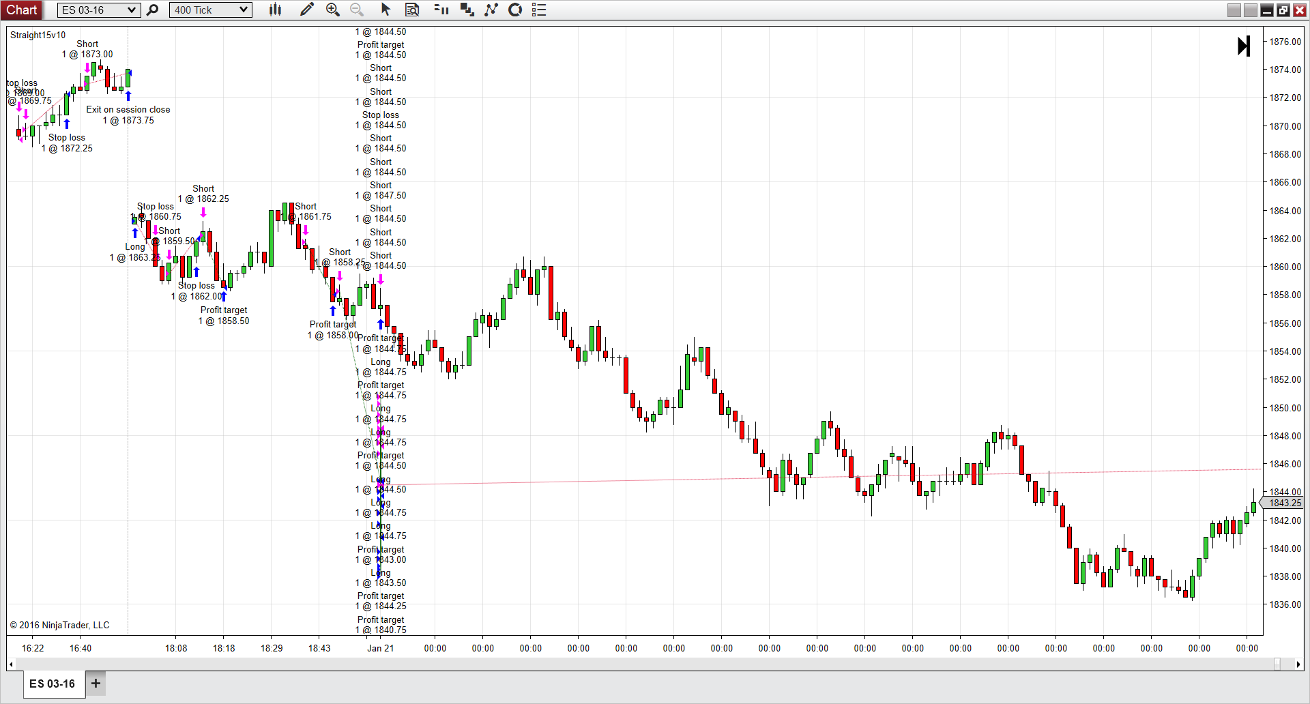The height and width of the screenshot is (704, 1310).
Task: Click the horizontal scrollbar right arrow
Action: click(1298, 664)
